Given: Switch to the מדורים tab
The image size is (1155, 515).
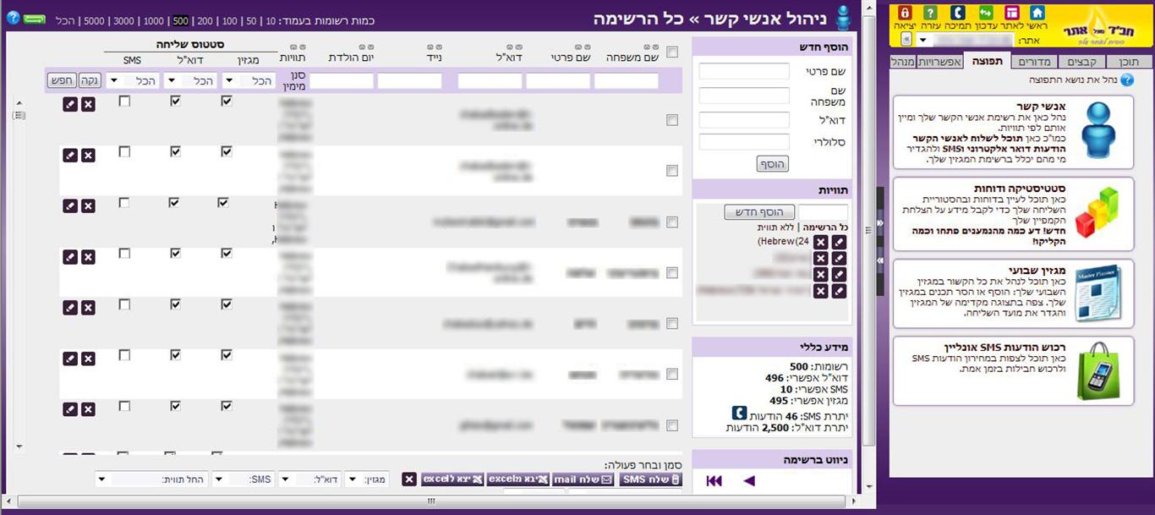Looking at the screenshot, I should pyautogui.click(x=1035, y=61).
